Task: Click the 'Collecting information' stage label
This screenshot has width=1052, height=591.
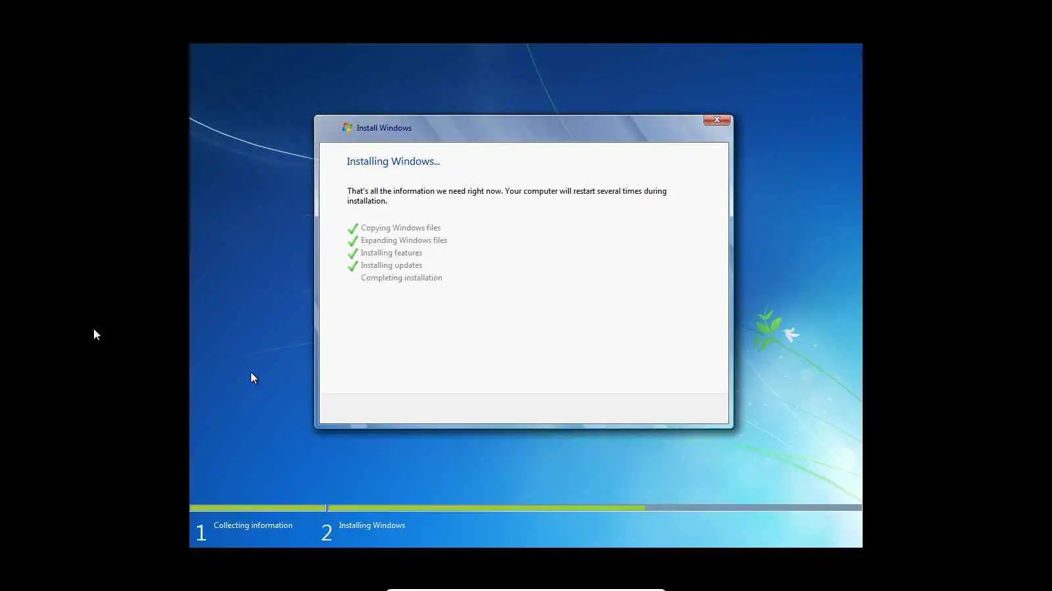Action: [x=253, y=525]
